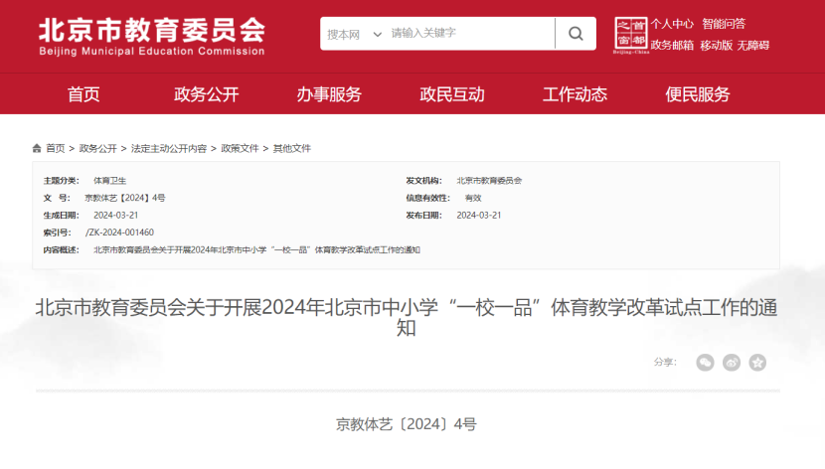
Task: Open the 搜本网 search scope dropdown
Action: pyautogui.click(x=354, y=34)
